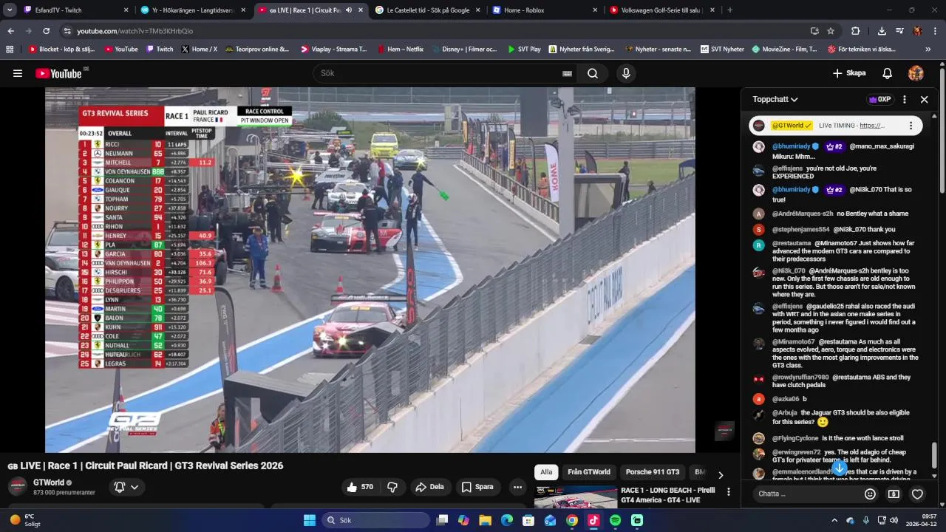Open the RACE 1 - LONG BEACH video thumbnail

tap(576, 497)
